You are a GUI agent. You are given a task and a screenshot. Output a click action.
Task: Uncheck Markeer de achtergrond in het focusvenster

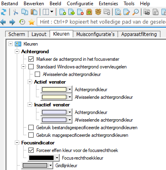[x=31, y=59]
